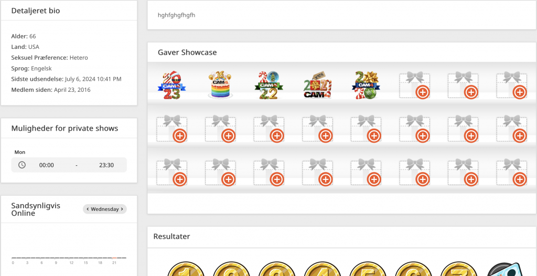Click the 00:00 start time field
Image resolution: width=537 pixels, height=276 pixels.
(47, 165)
